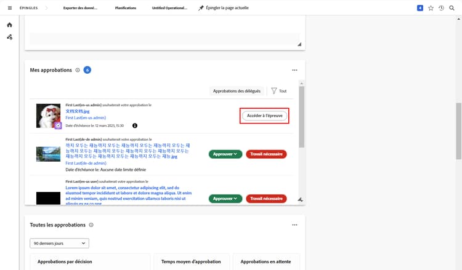Click the Temps moyen d'approbation card
Viewport: 462px width, 270px height.
191,262
